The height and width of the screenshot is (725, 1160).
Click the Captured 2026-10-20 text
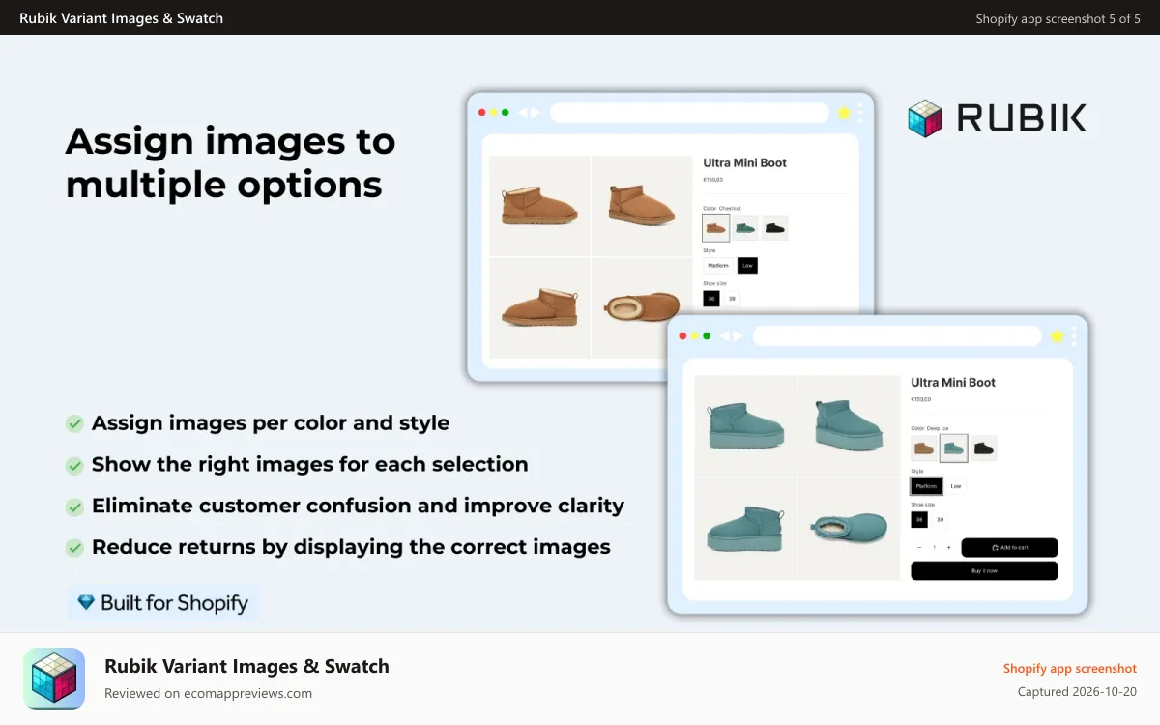tap(1077, 692)
